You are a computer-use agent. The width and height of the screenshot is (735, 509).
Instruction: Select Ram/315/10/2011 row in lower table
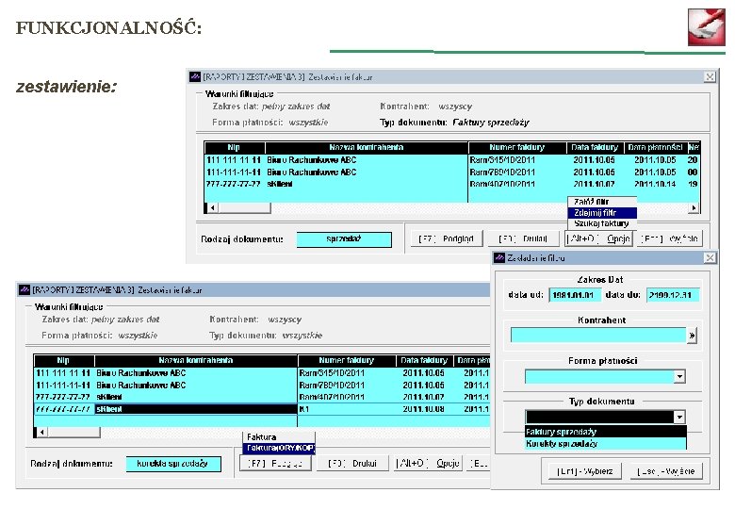[x=262, y=373]
